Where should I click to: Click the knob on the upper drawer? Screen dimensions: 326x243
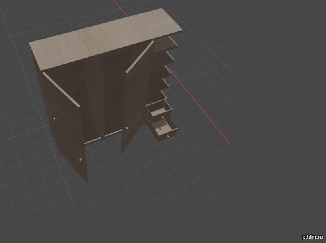[162, 117]
